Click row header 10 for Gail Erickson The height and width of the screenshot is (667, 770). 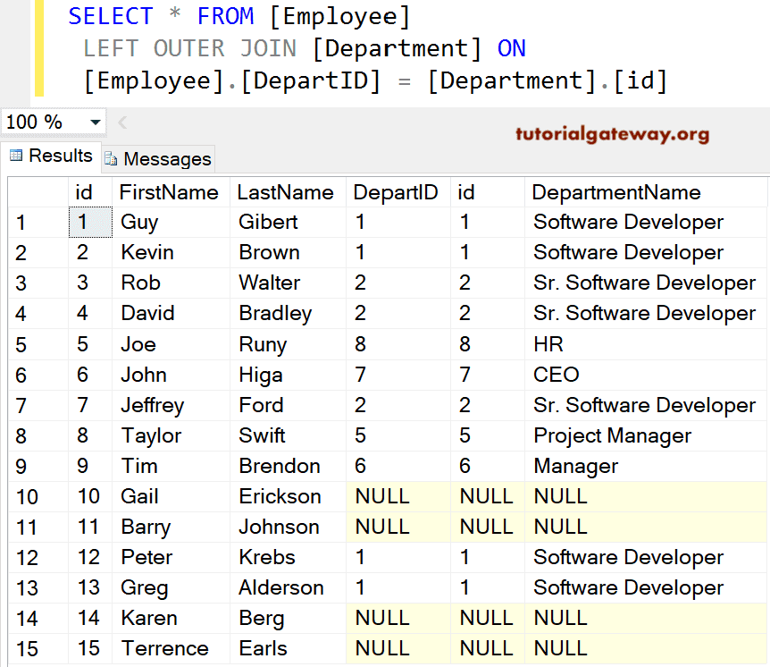coord(28,495)
